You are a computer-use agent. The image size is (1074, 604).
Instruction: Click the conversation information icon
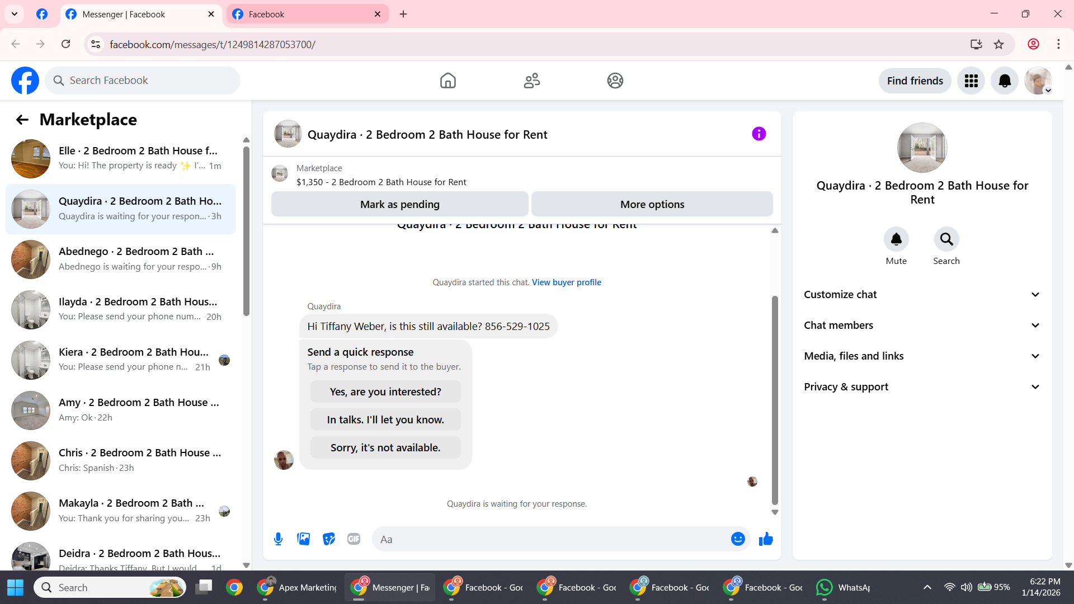click(759, 134)
